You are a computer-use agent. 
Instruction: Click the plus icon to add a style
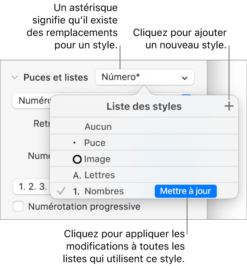point(229,106)
